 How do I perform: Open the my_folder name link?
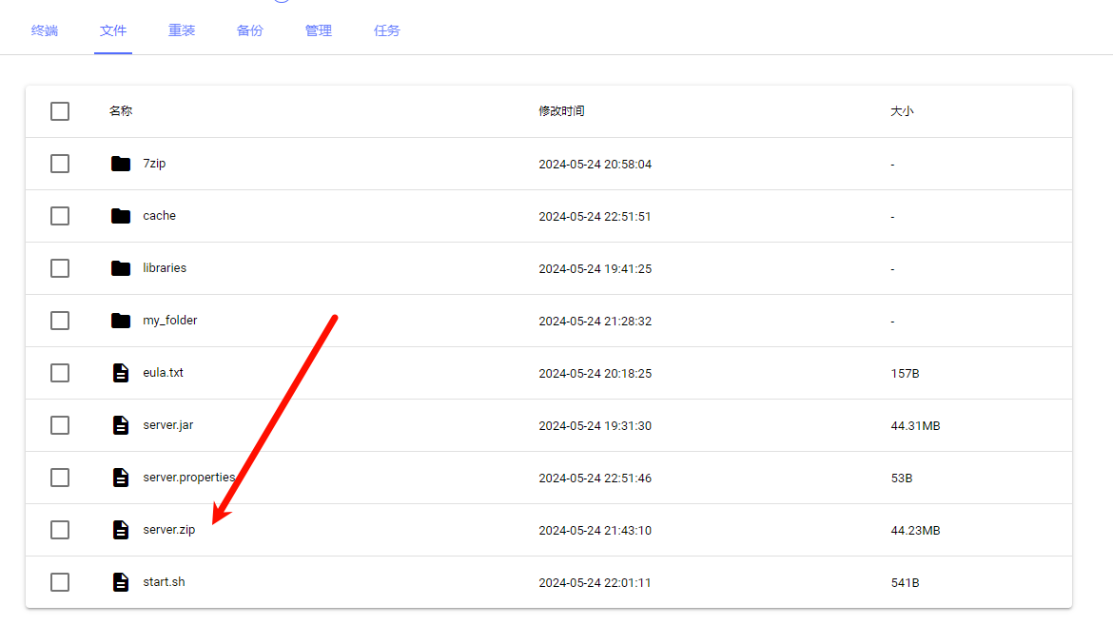(x=170, y=321)
